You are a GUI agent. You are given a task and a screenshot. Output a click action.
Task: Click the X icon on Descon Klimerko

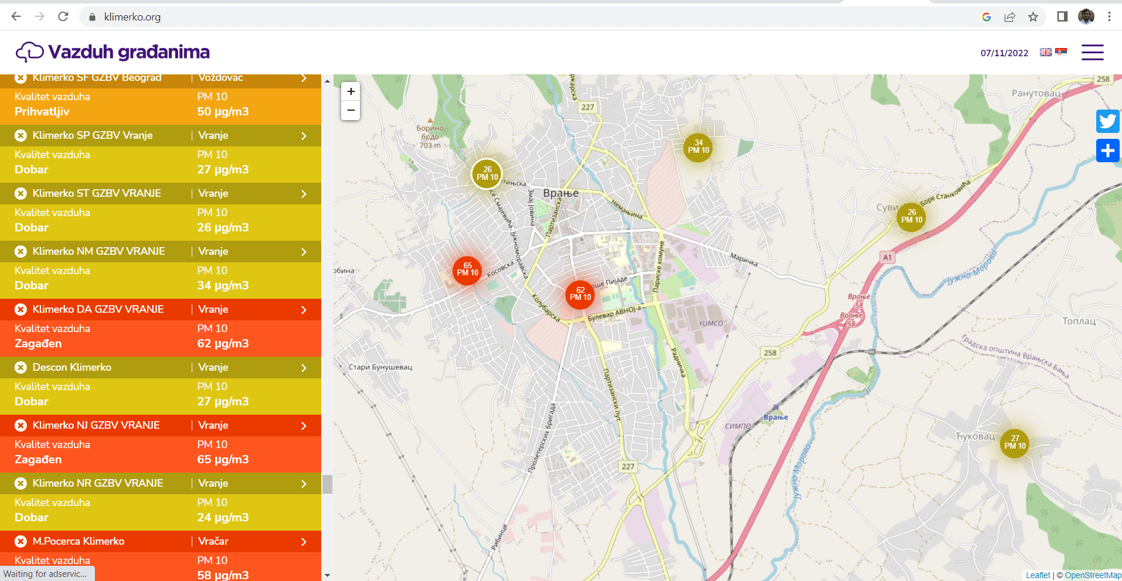pos(21,367)
